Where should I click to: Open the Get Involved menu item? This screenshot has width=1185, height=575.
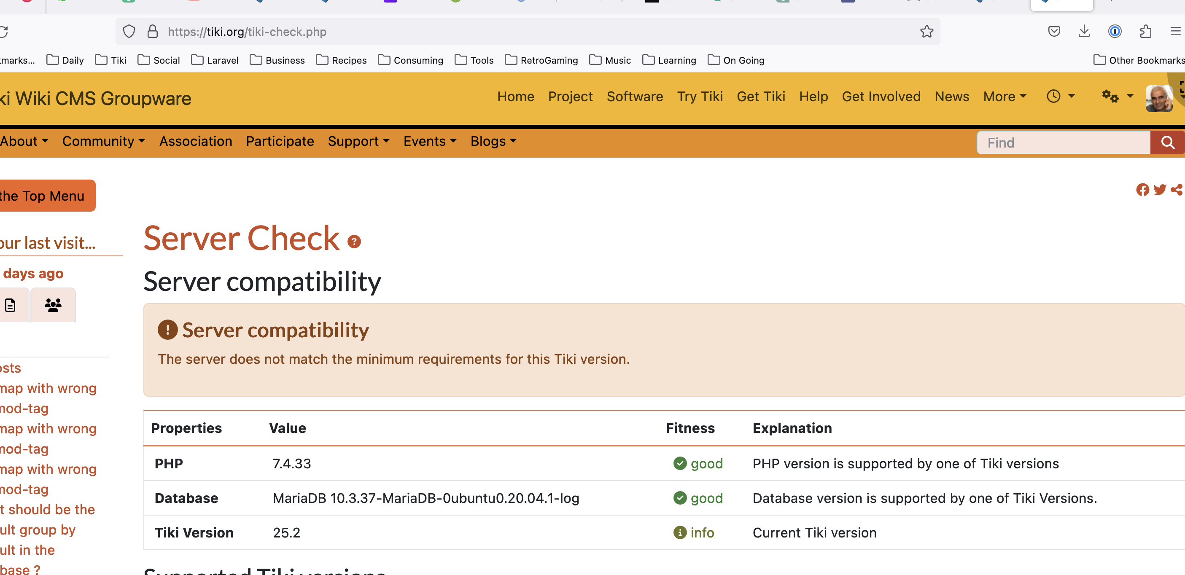click(x=881, y=97)
